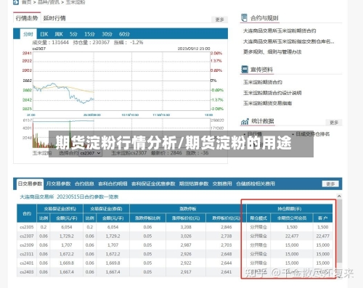
Task: Open 更多规则、细则与管理办法 link
Action: pyautogui.click(x=272, y=52)
